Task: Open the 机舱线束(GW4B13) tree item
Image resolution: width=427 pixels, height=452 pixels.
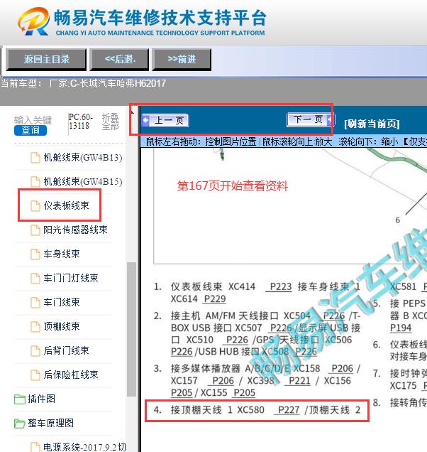Action: 83,157
